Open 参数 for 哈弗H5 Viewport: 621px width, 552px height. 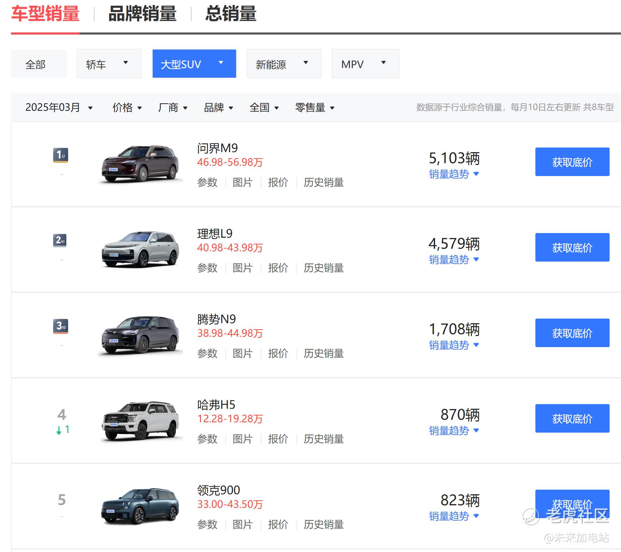coord(207,439)
